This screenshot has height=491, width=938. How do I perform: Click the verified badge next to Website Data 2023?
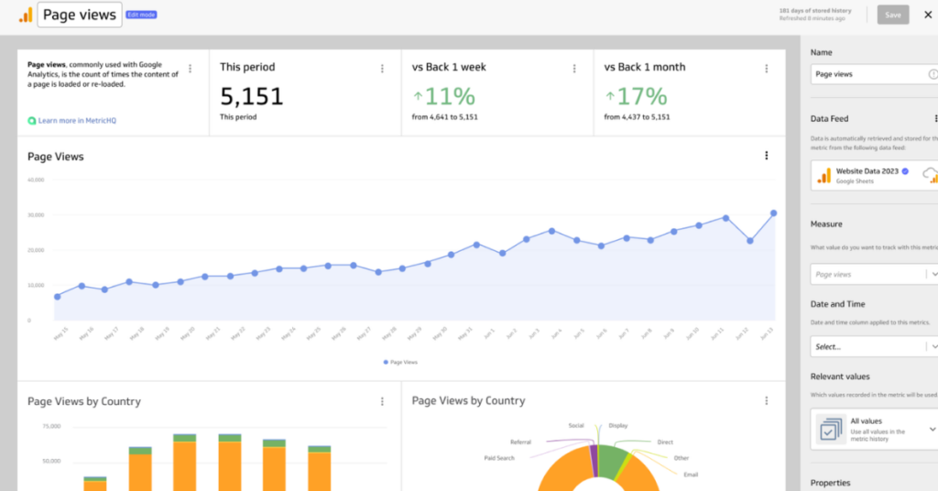[905, 171]
